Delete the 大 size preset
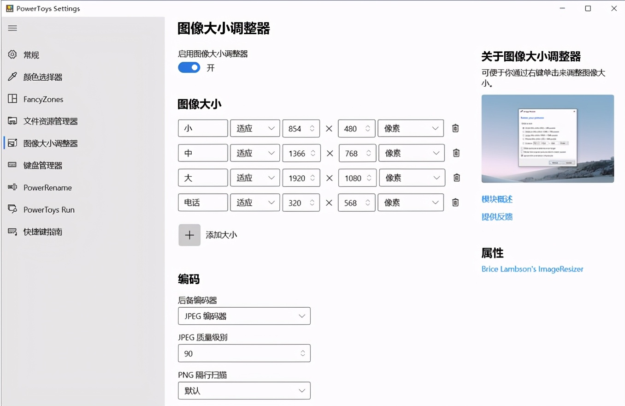Image resolution: width=625 pixels, height=406 pixels. (x=457, y=178)
